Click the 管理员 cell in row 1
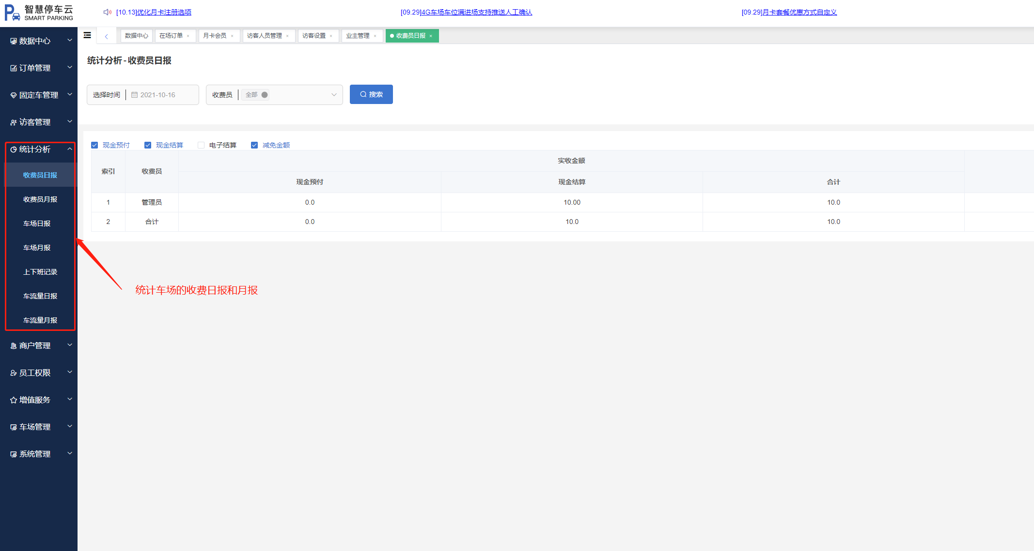This screenshot has width=1034, height=551. [152, 202]
